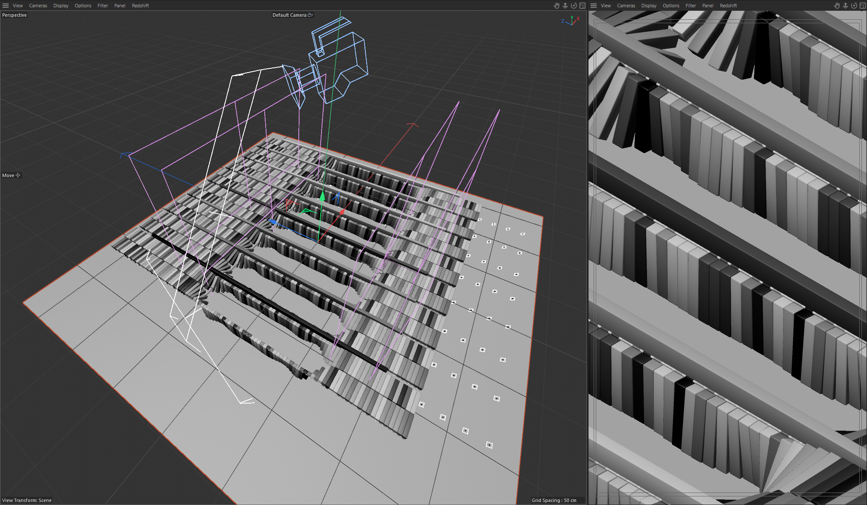Click the green Y-axis move handle
Image resolution: width=867 pixels, height=505 pixels.
(x=322, y=196)
